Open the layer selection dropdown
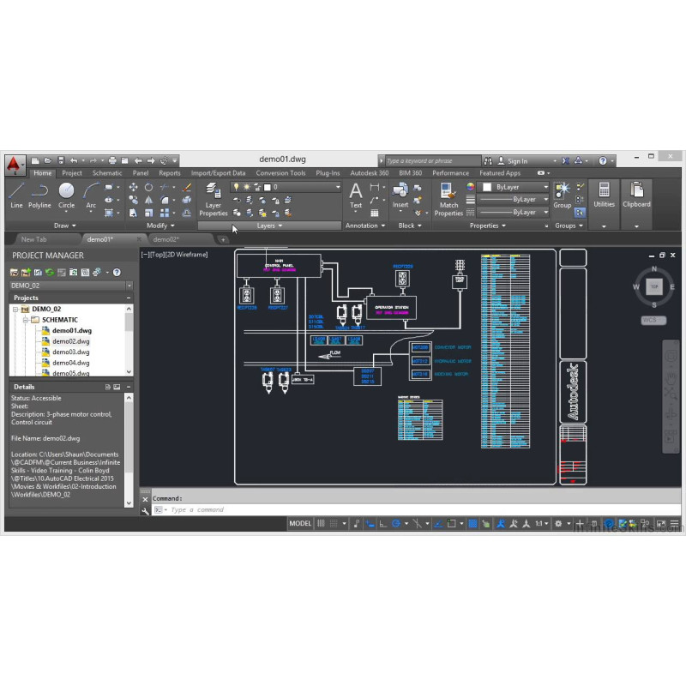686x686 pixels. click(x=336, y=187)
